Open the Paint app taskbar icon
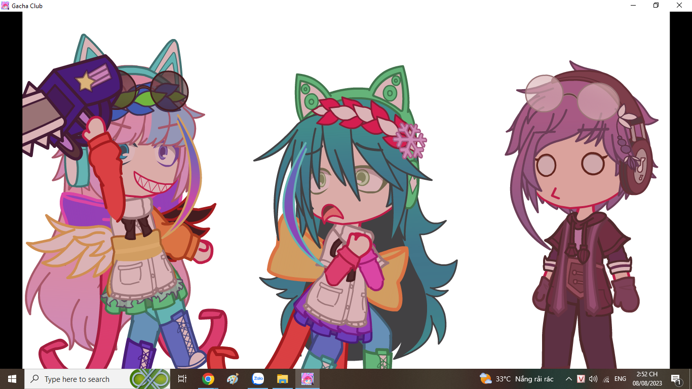This screenshot has width=692, height=389. click(x=233, y=379)
